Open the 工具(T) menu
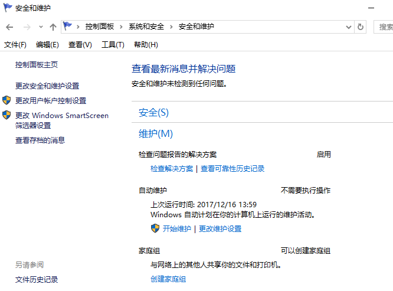 [113, 45]
